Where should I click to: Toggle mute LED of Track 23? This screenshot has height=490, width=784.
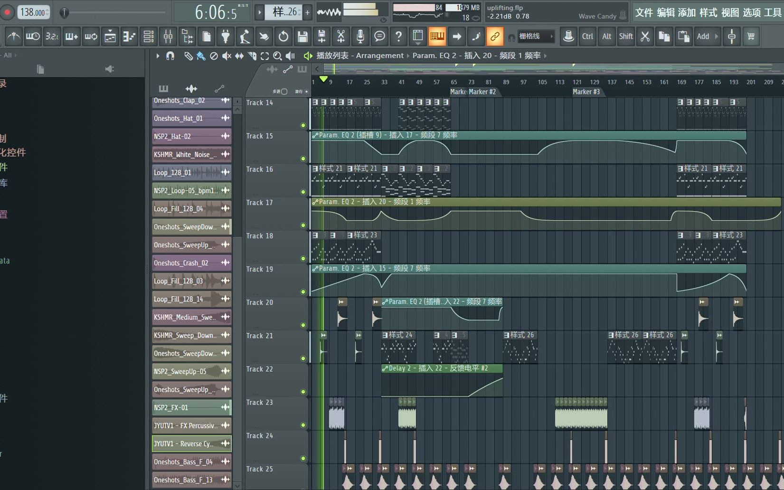click(x=303, y=425)
